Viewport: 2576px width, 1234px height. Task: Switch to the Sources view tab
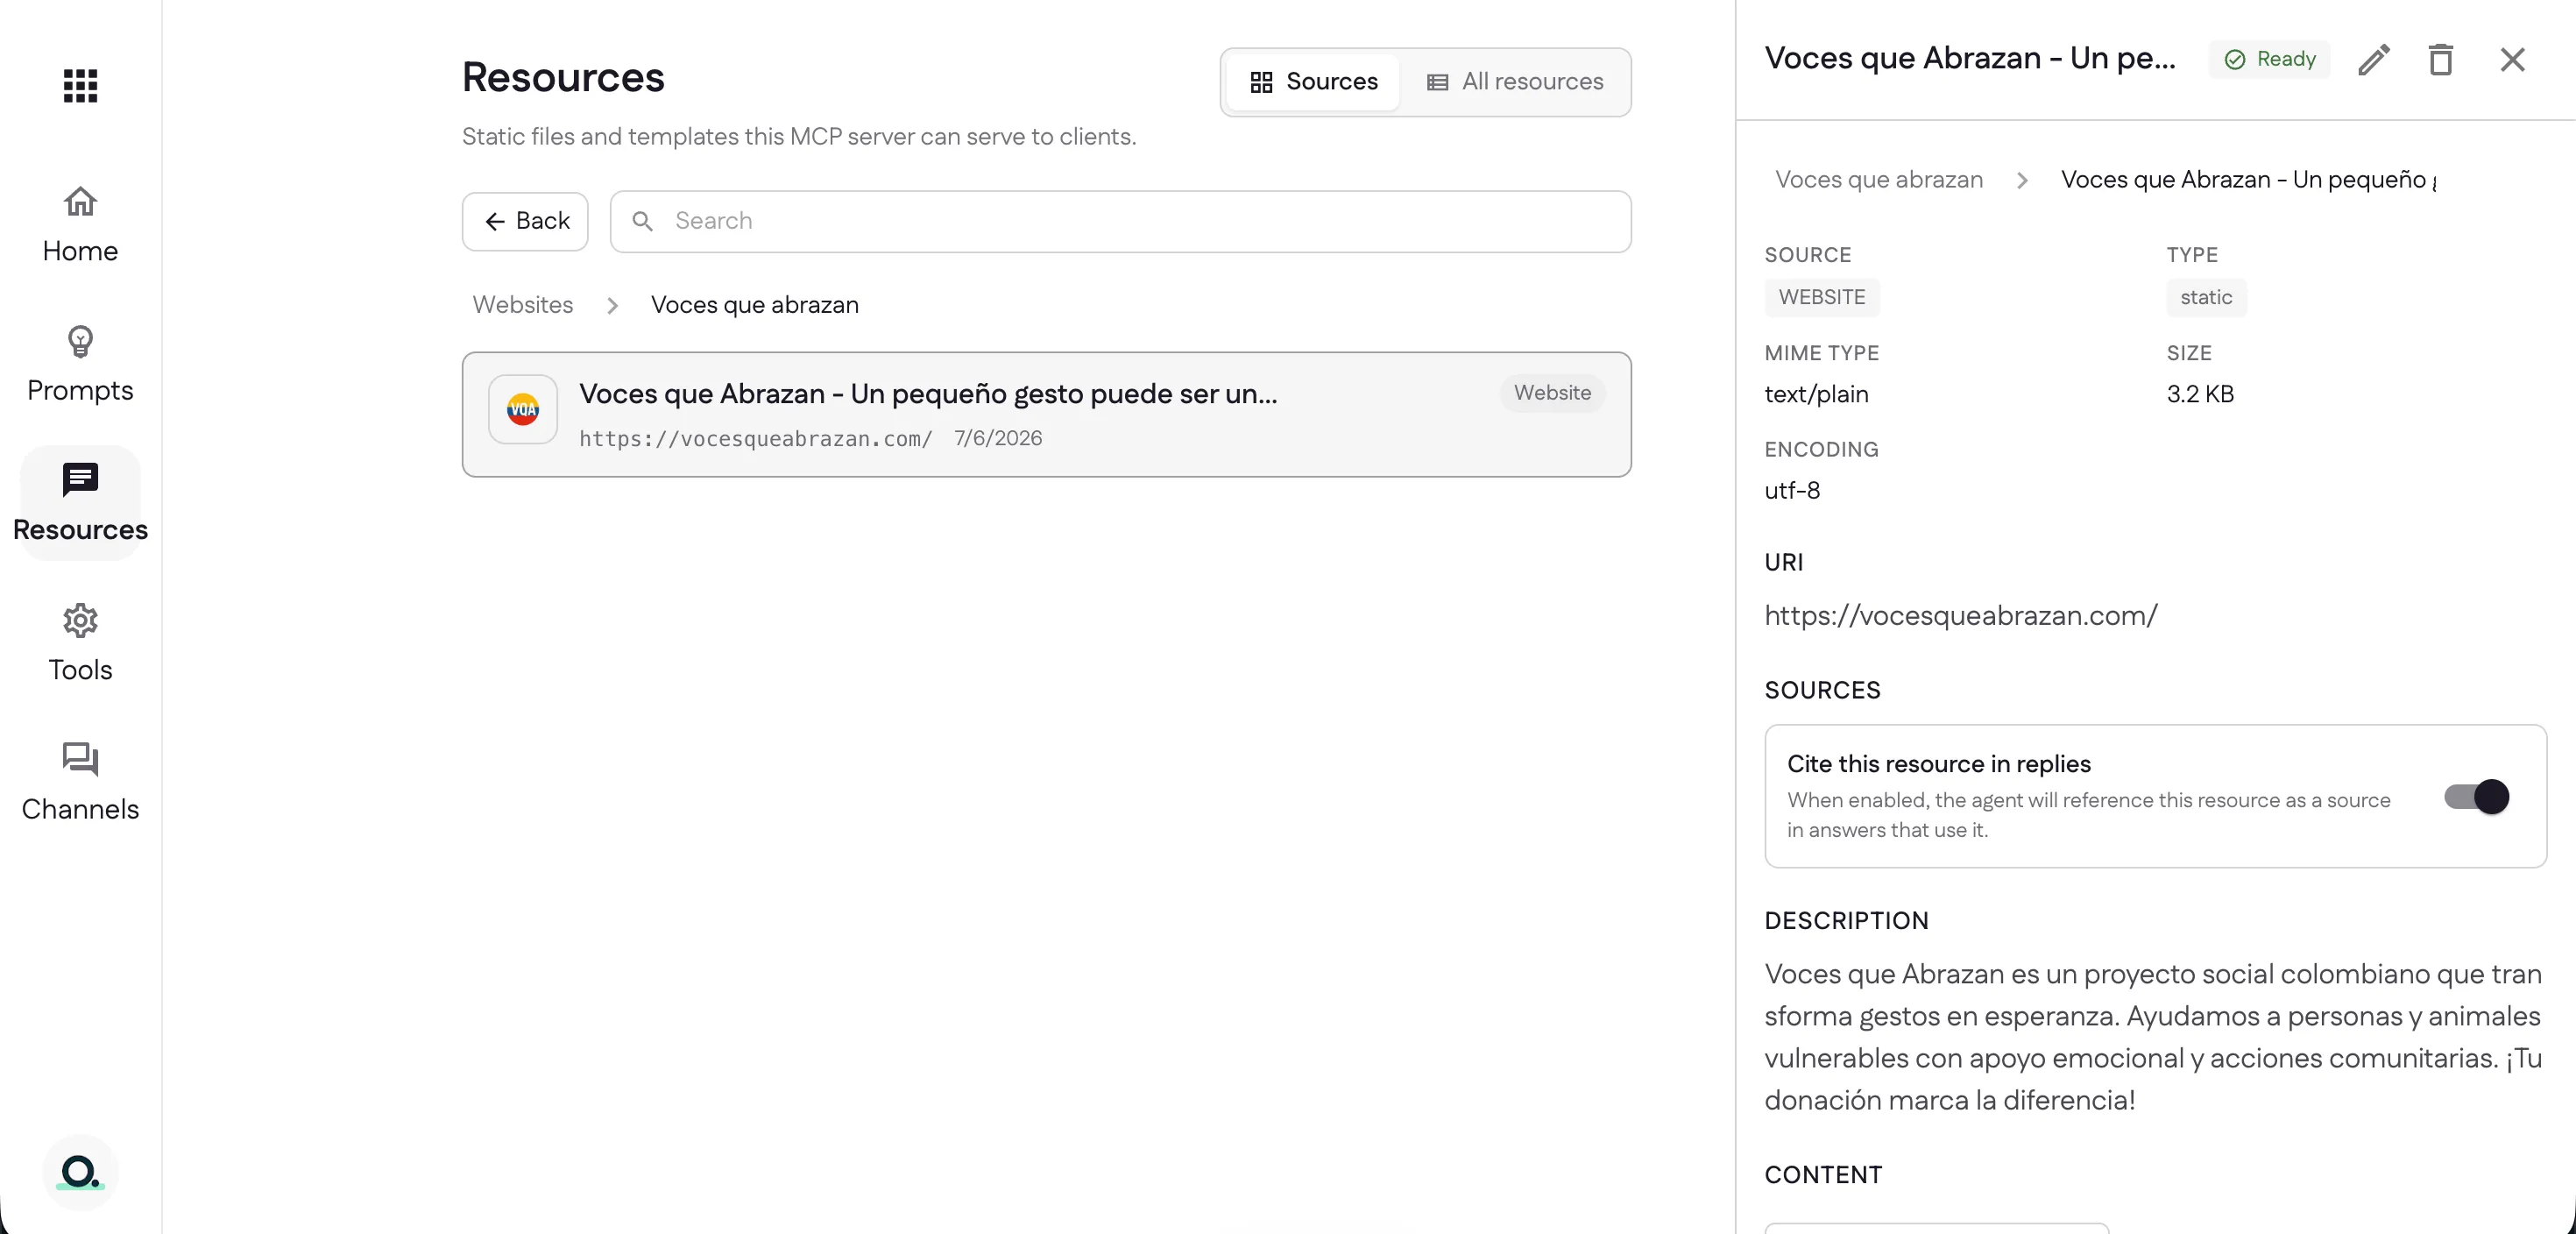click(x=1314, y=82)
